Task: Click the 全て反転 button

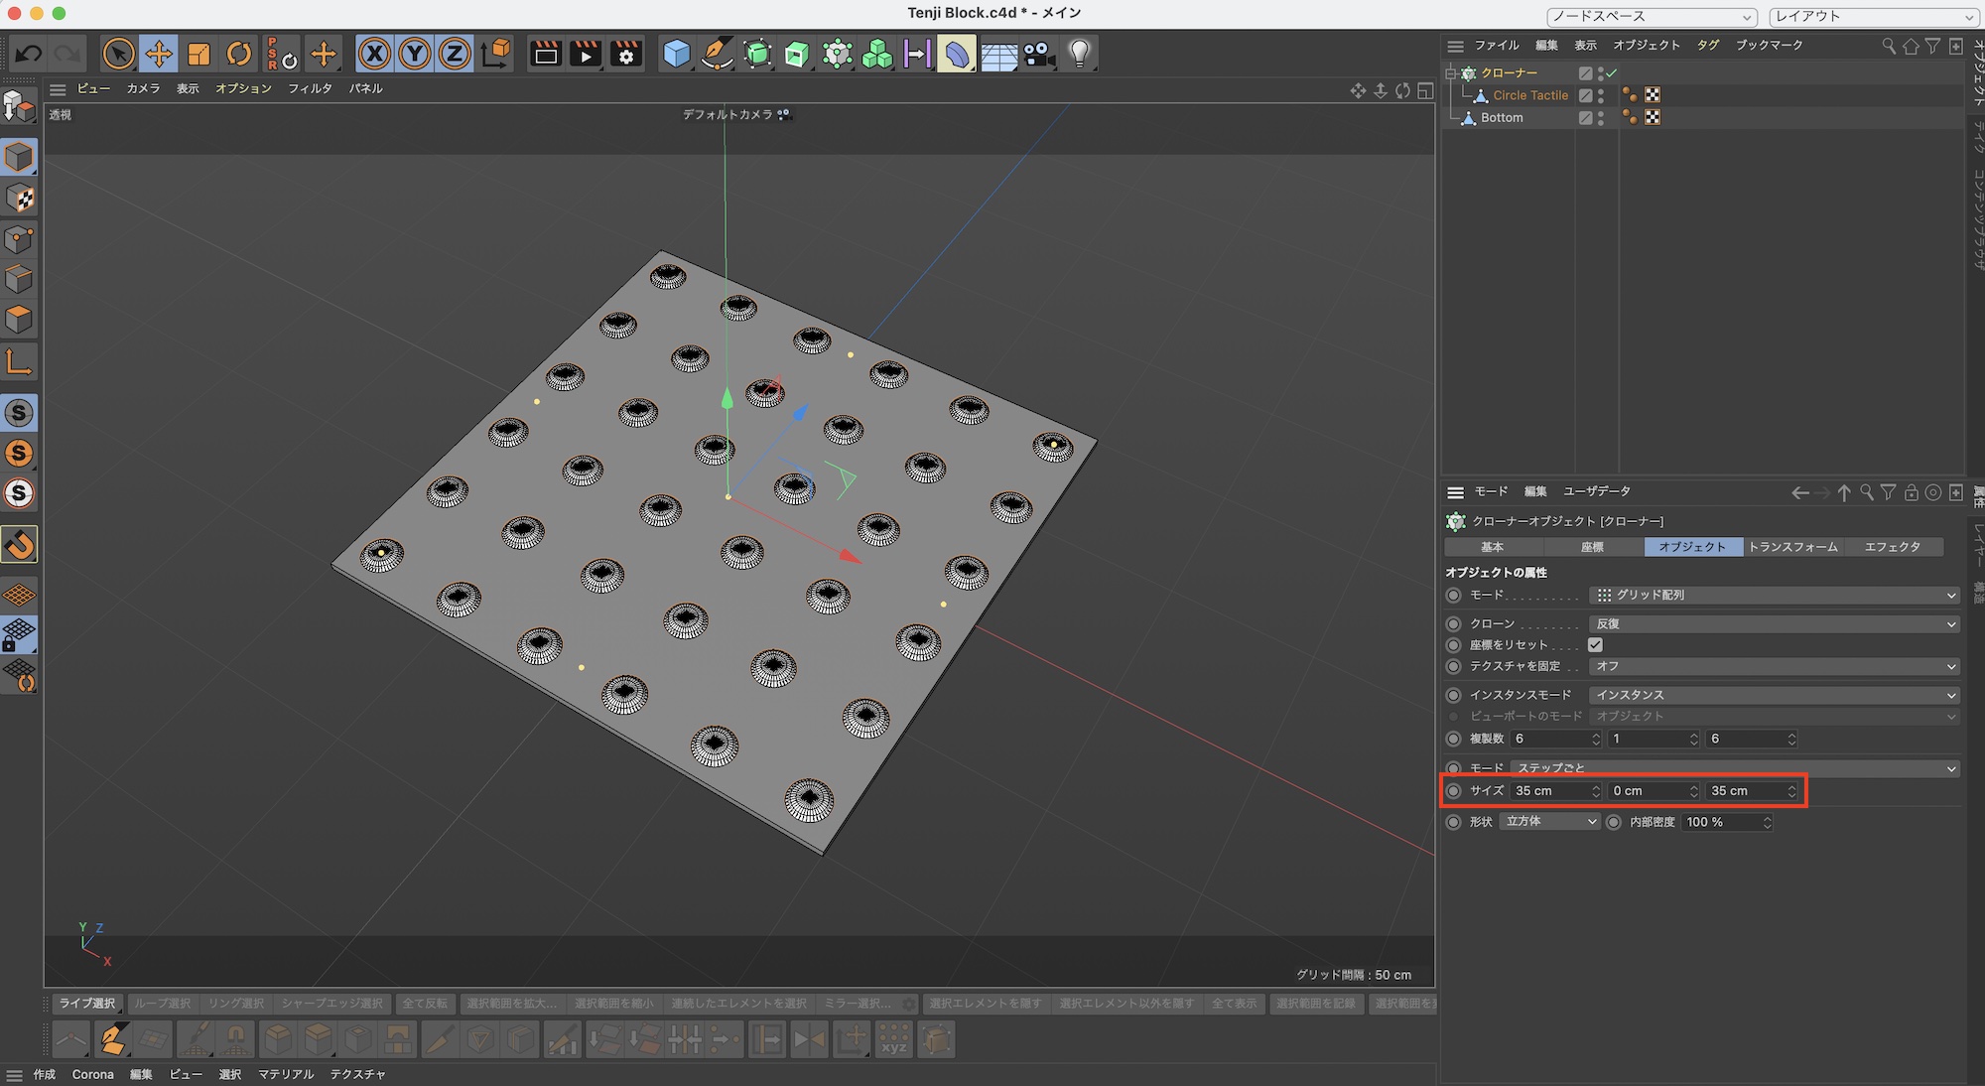Action: [425, 1004]
